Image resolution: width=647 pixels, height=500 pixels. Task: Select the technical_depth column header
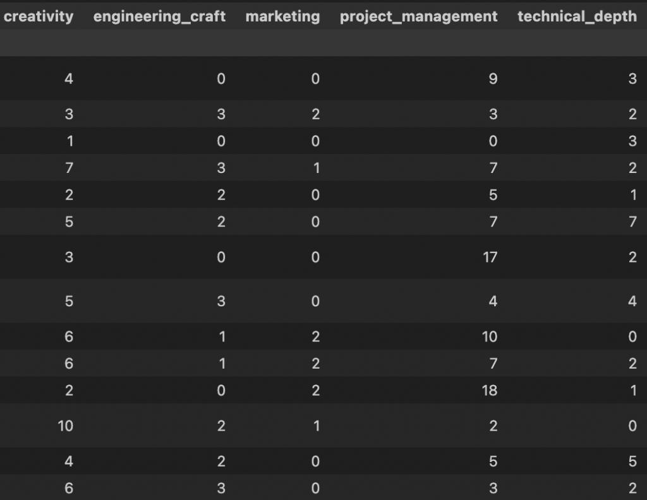click(x=577, y=16)
